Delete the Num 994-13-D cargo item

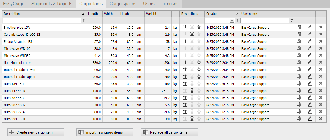tap(321, 119)
